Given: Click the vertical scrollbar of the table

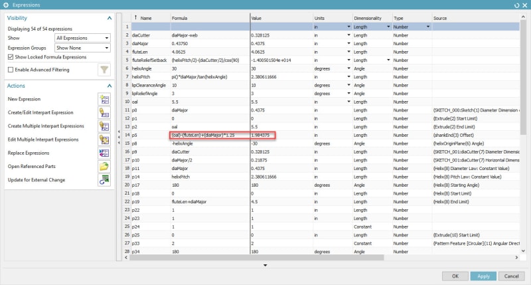Looking at the screenshot, I should pos(523,77).
